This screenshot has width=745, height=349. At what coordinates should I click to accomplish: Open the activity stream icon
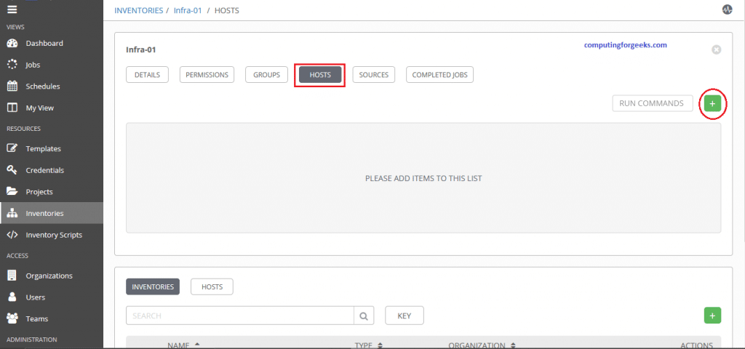click(x=727, y=10)
